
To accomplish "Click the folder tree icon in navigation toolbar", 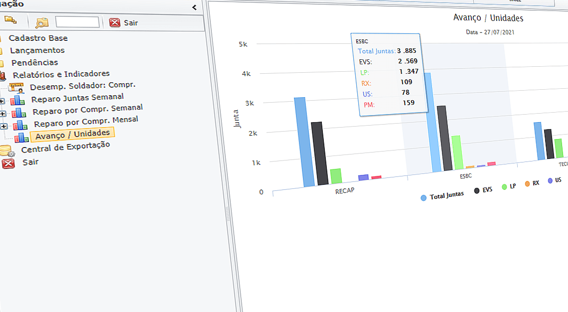I will pyautogui.click(x=10, y=20).
